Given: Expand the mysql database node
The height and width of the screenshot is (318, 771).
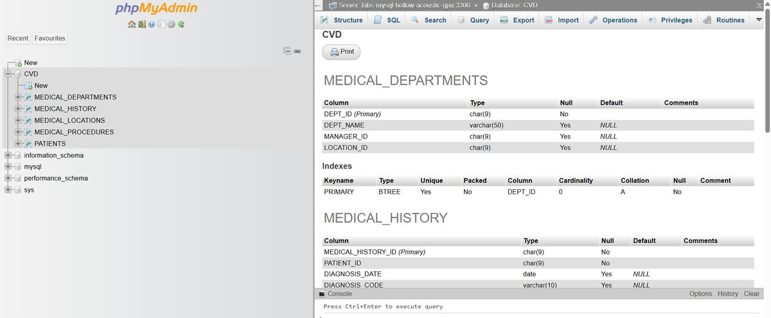Looking at the screenshot, I should click(8, 167).
